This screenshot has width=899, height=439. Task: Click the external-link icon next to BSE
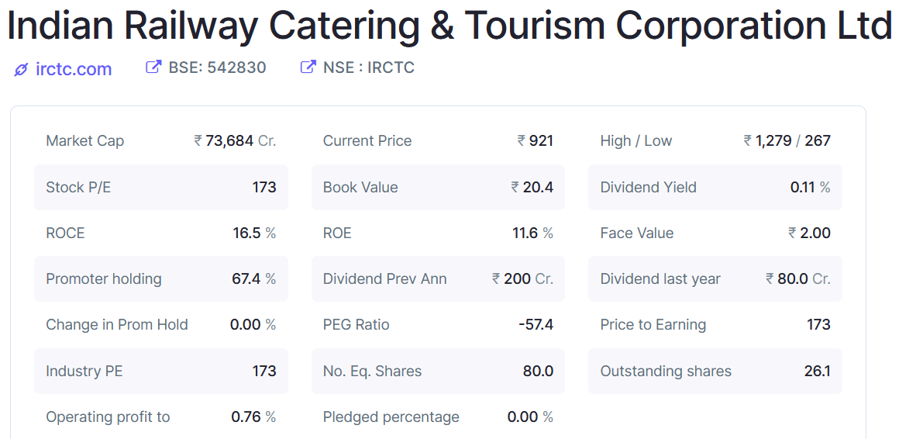[x=153, y=67]
